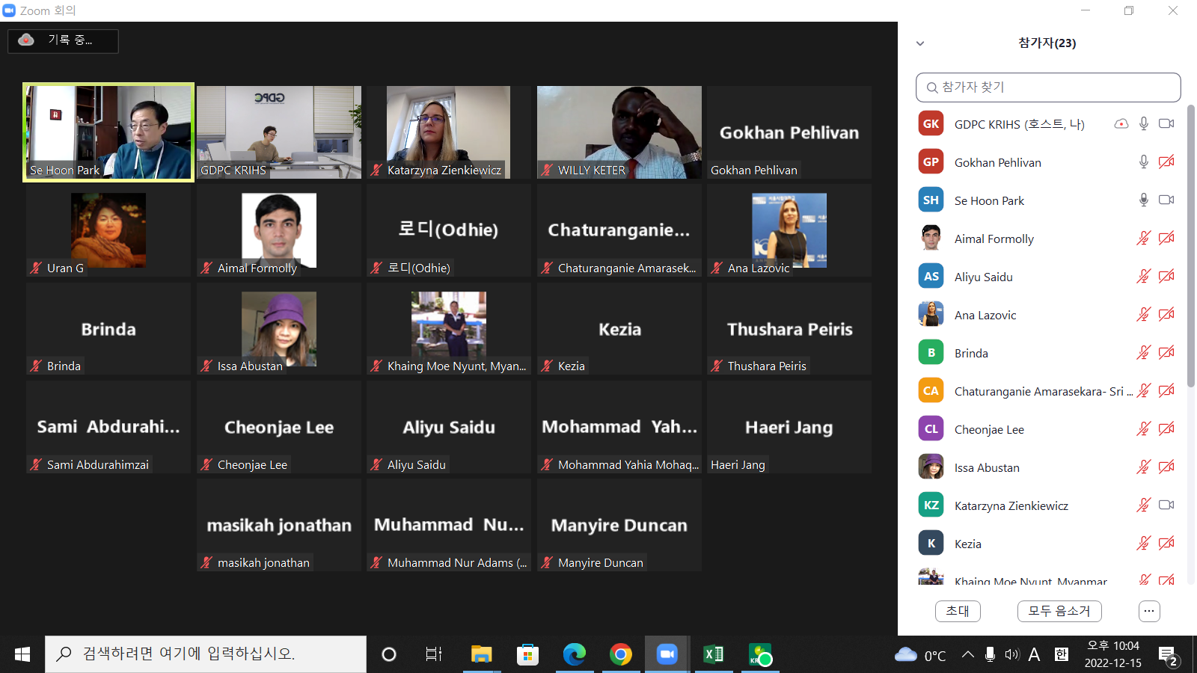Enable Ana Lazovic's camera
This screenshot has height=673, width=1197.
click(x=1166, y=315)
